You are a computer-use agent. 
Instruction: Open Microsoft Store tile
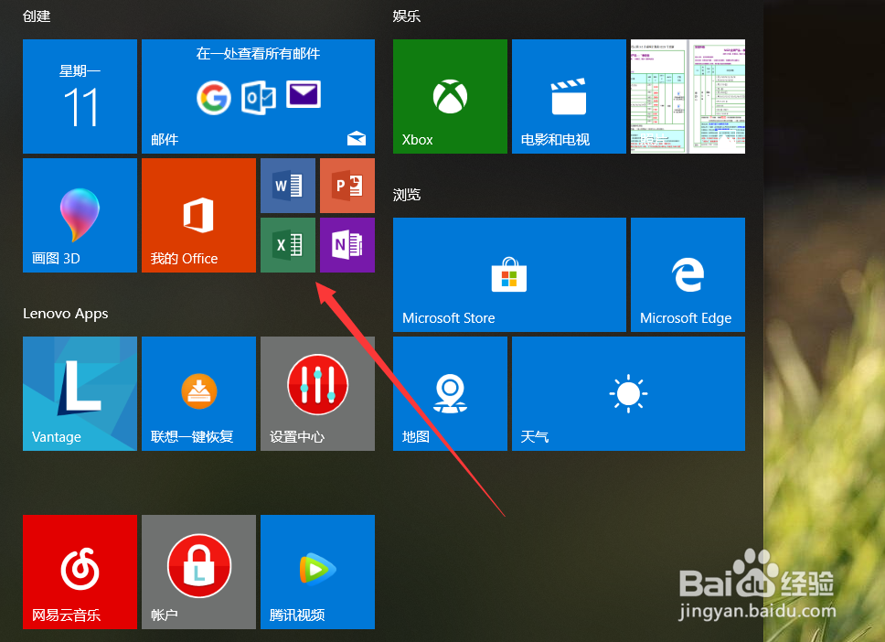pyautogui.click(x=509, y=275)
